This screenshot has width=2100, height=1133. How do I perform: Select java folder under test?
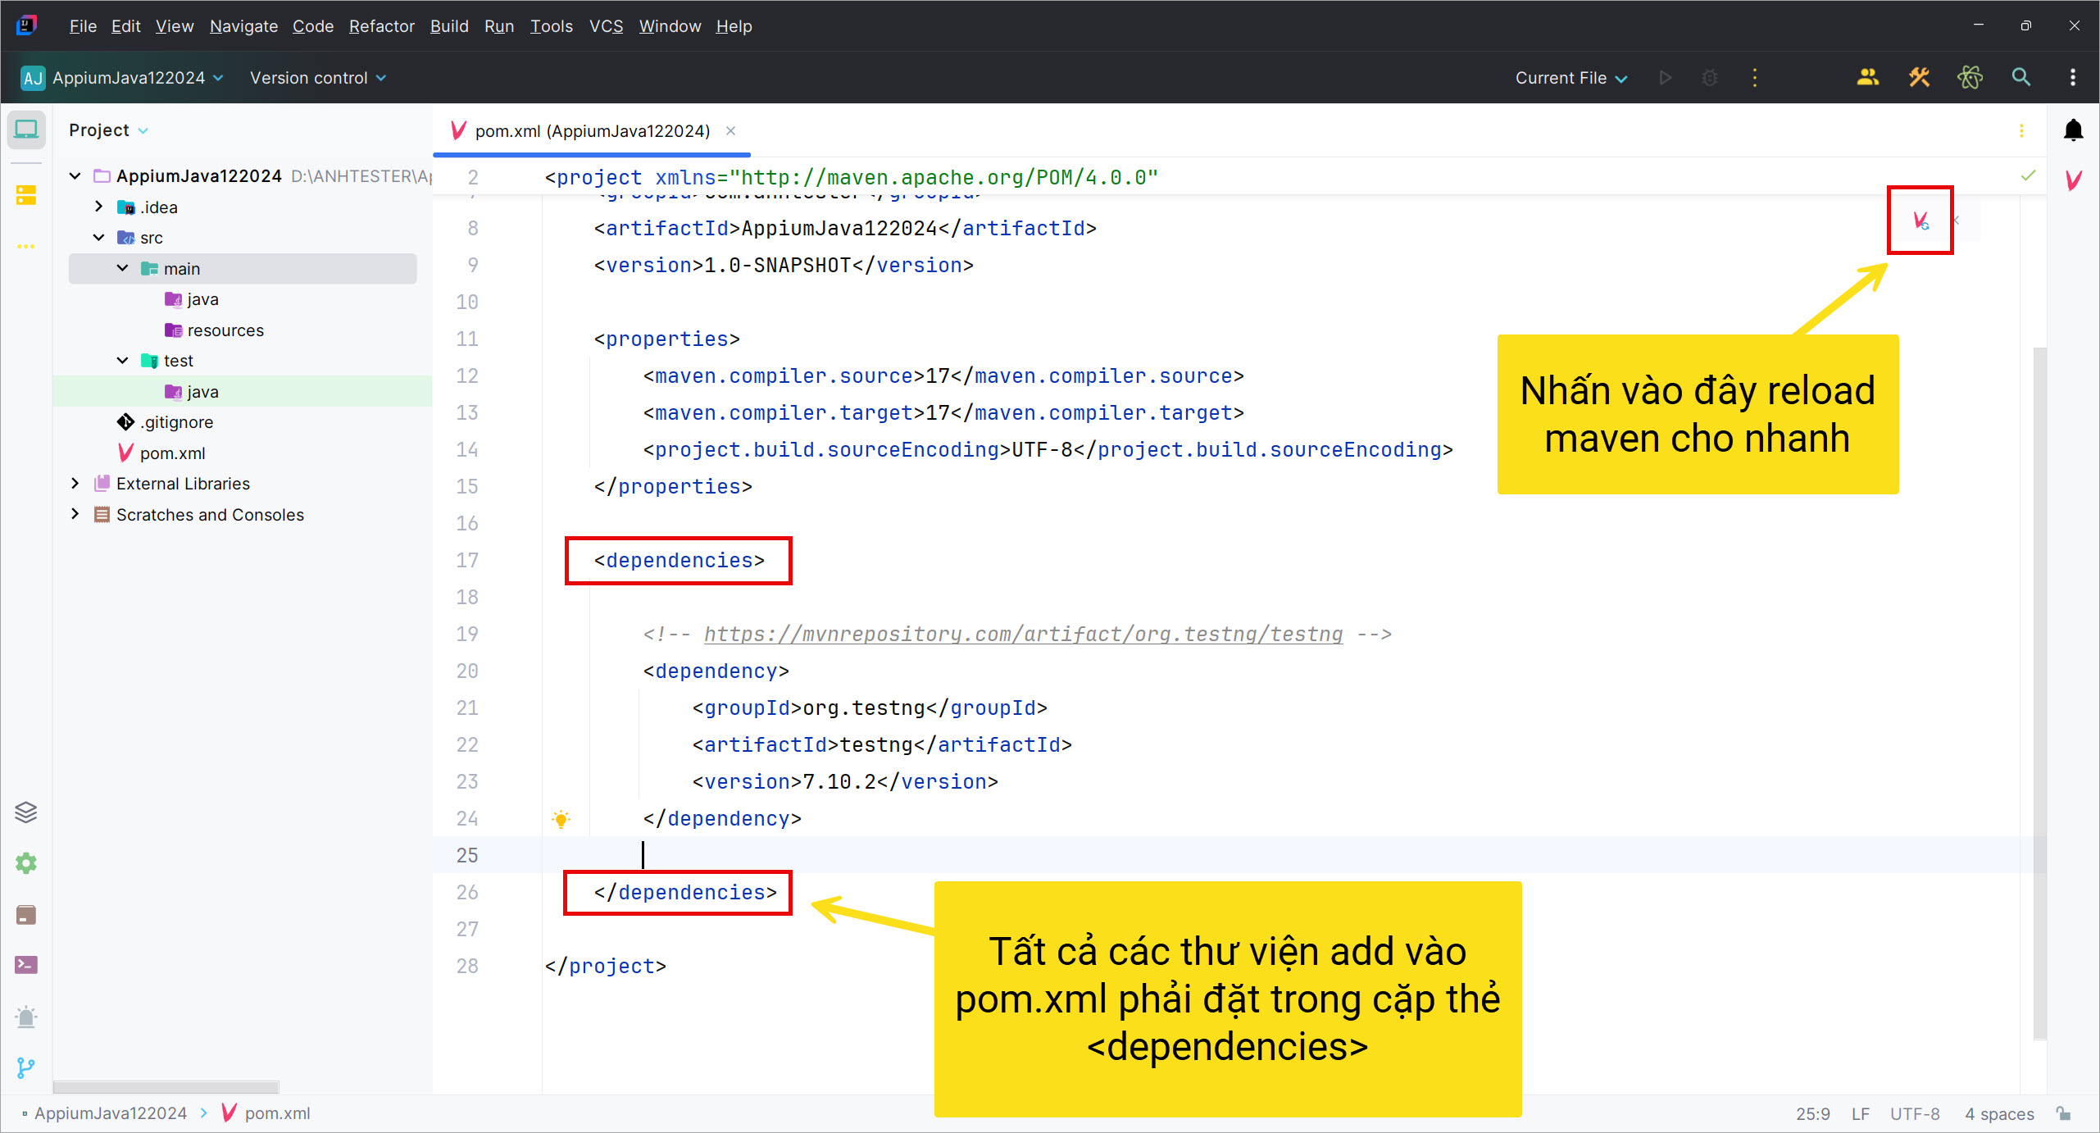pyautogui.click(x=202, y=391)
